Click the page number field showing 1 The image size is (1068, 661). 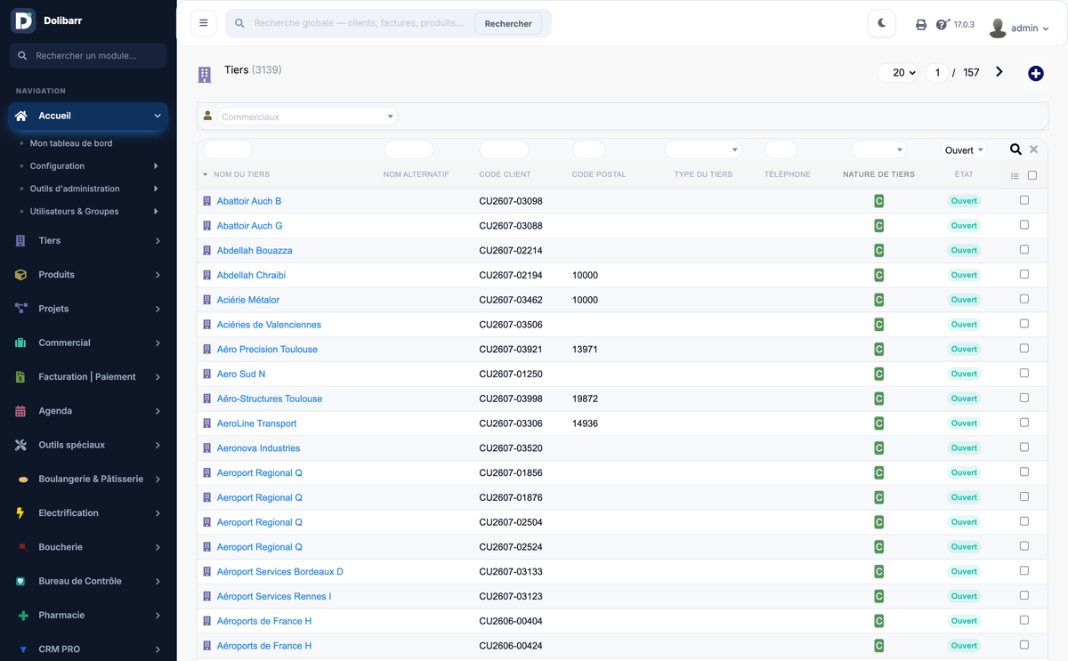[937, 73]
